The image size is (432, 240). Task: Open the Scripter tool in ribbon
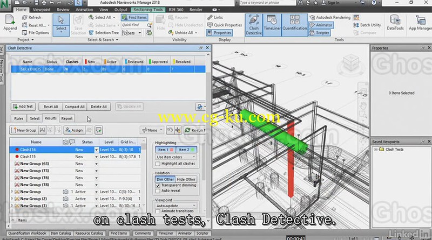tap(319, 33)
